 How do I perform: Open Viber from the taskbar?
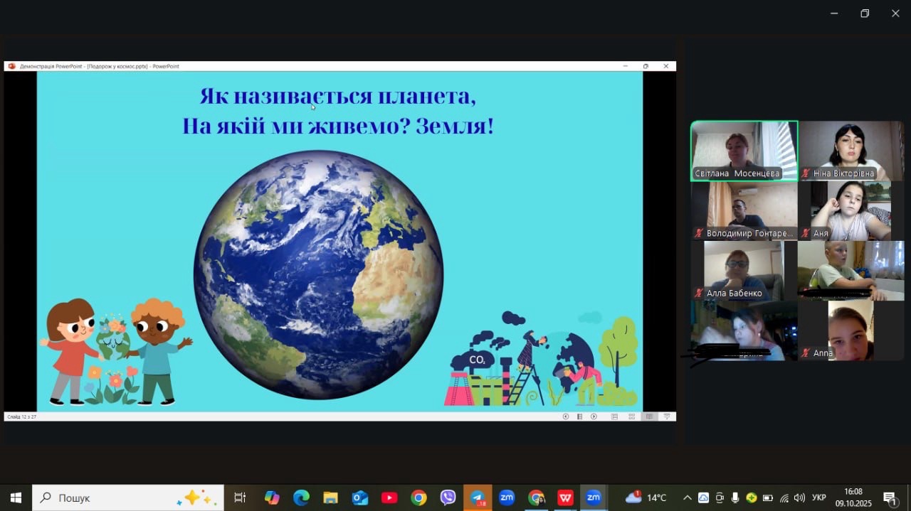tap(448, 497)
